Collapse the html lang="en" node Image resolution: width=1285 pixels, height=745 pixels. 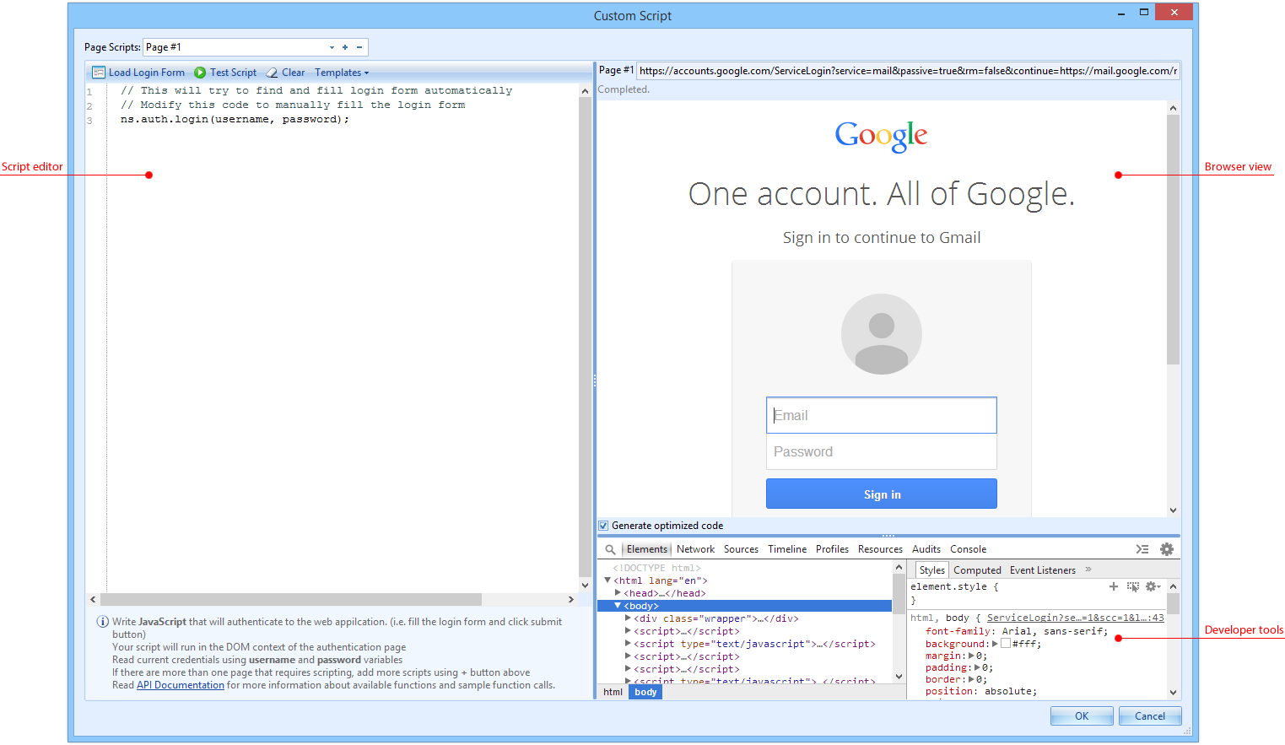pos(607,580)
